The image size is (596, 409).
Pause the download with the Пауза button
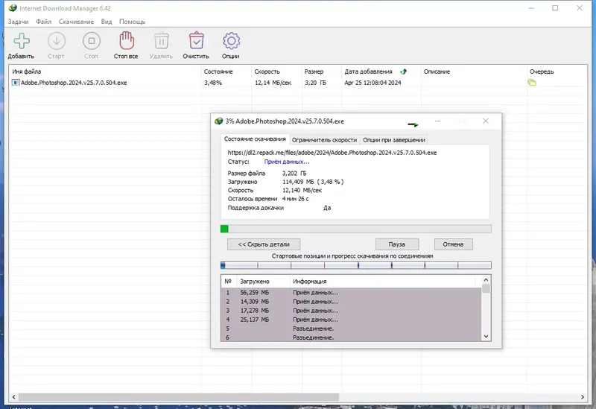[x=397, y=244]
